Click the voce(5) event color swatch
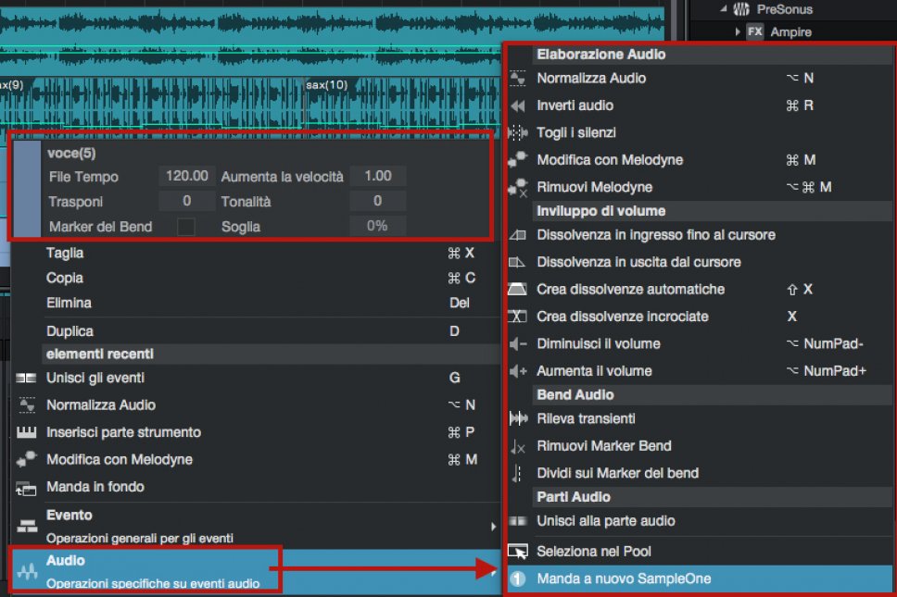 point(27,189)
